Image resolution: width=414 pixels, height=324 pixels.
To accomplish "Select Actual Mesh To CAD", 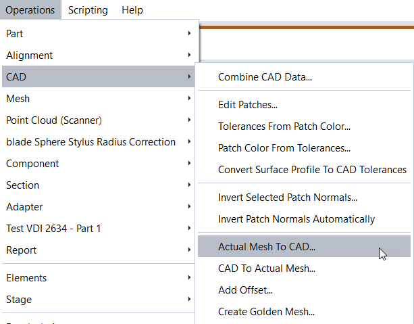I will 267,247.
